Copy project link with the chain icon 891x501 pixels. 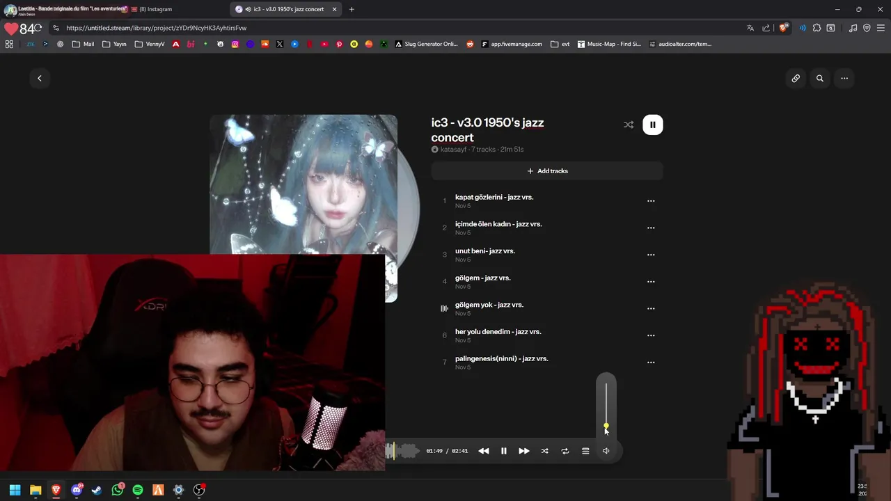click(796, 78)
